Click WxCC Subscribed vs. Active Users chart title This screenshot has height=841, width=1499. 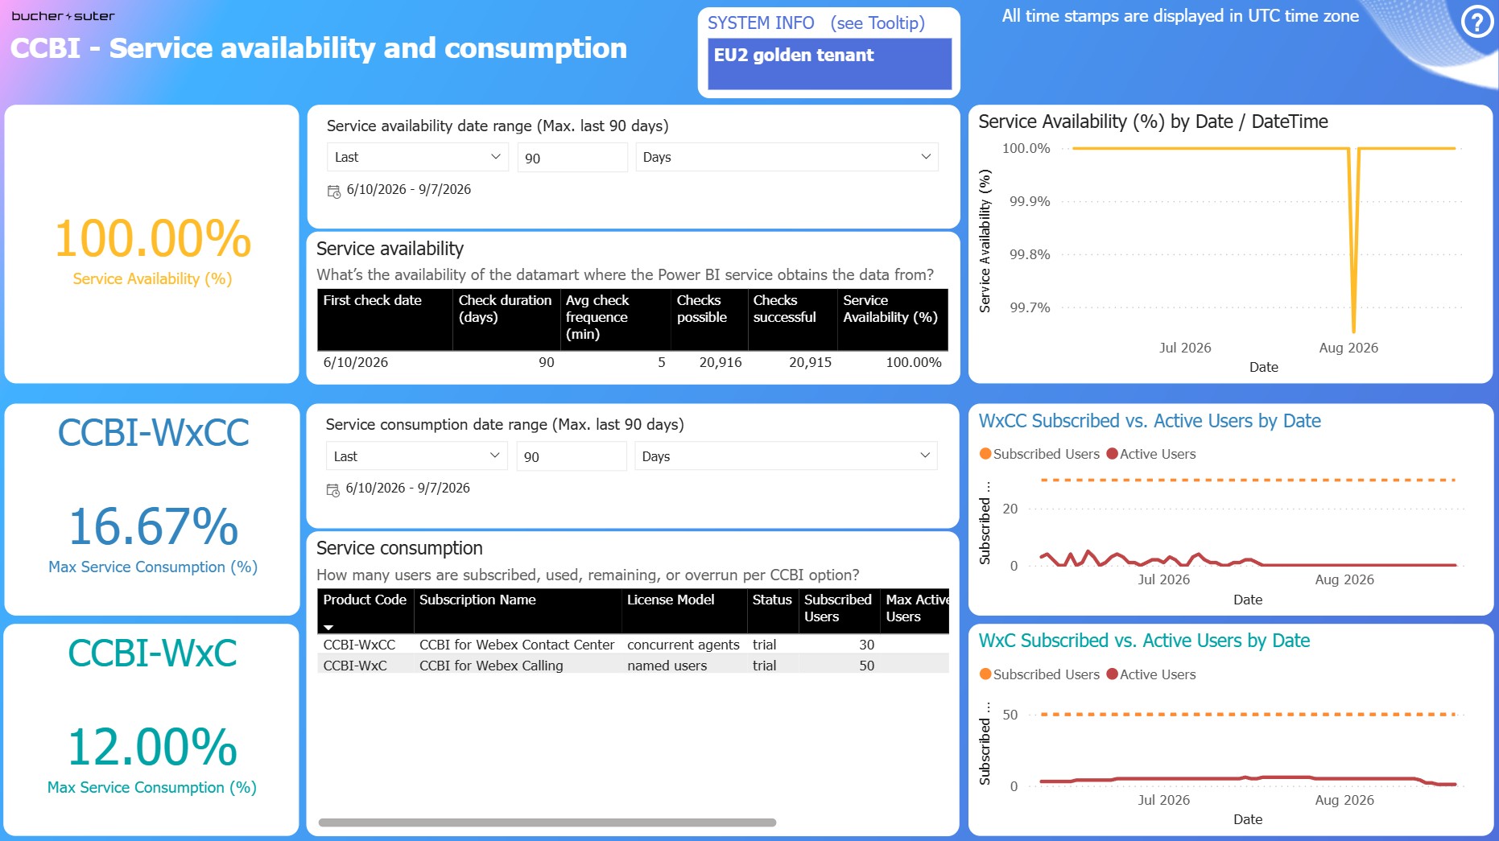pos(1150,421)
